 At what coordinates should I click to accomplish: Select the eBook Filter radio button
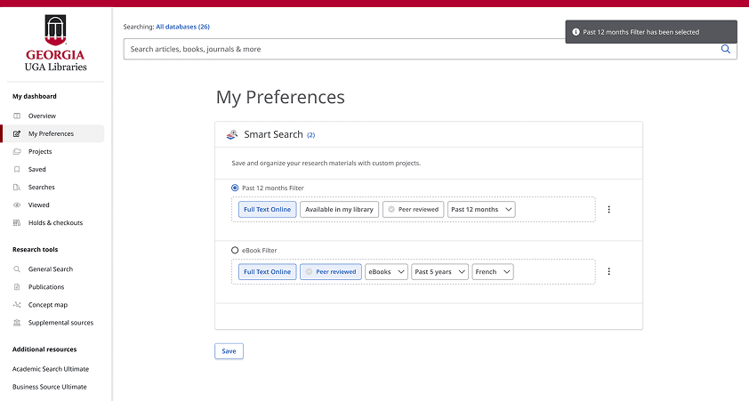[x=235, y=251]
